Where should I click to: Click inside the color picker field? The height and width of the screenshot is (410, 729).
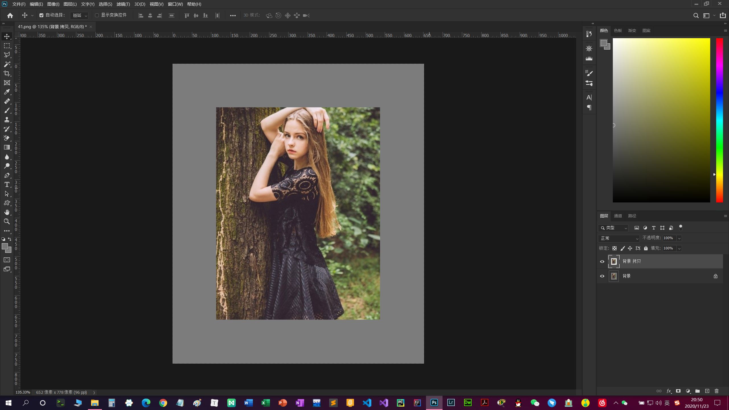661,120
